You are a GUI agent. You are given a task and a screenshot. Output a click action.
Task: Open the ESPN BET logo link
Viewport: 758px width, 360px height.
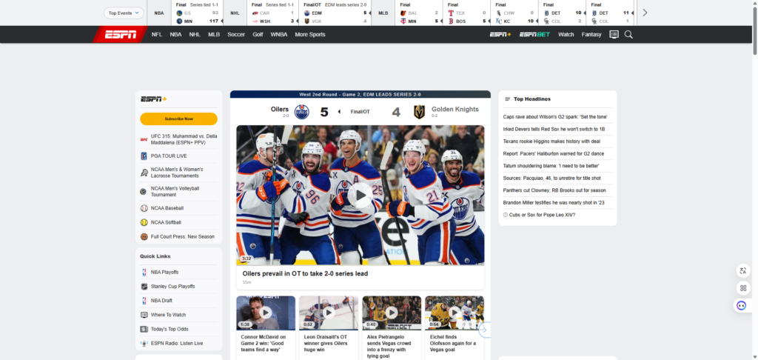pos(534,34)
